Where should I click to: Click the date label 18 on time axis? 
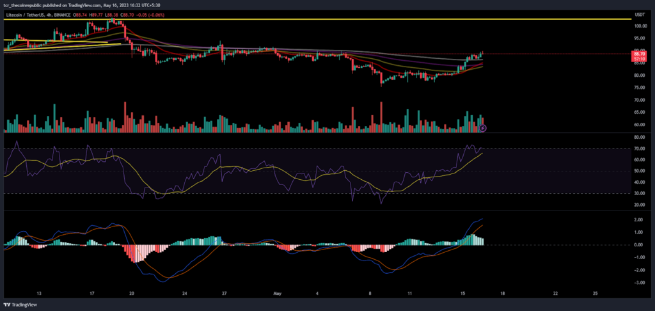(503, 293)
